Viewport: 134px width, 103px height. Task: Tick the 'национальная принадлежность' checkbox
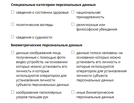(x=73, y=12)
